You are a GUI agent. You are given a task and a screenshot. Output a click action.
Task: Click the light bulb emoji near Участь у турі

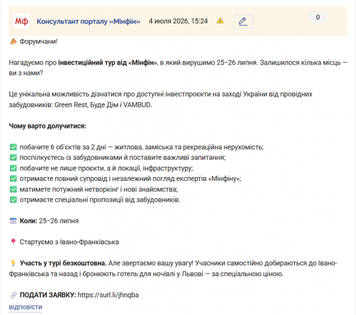click(13, 263)
